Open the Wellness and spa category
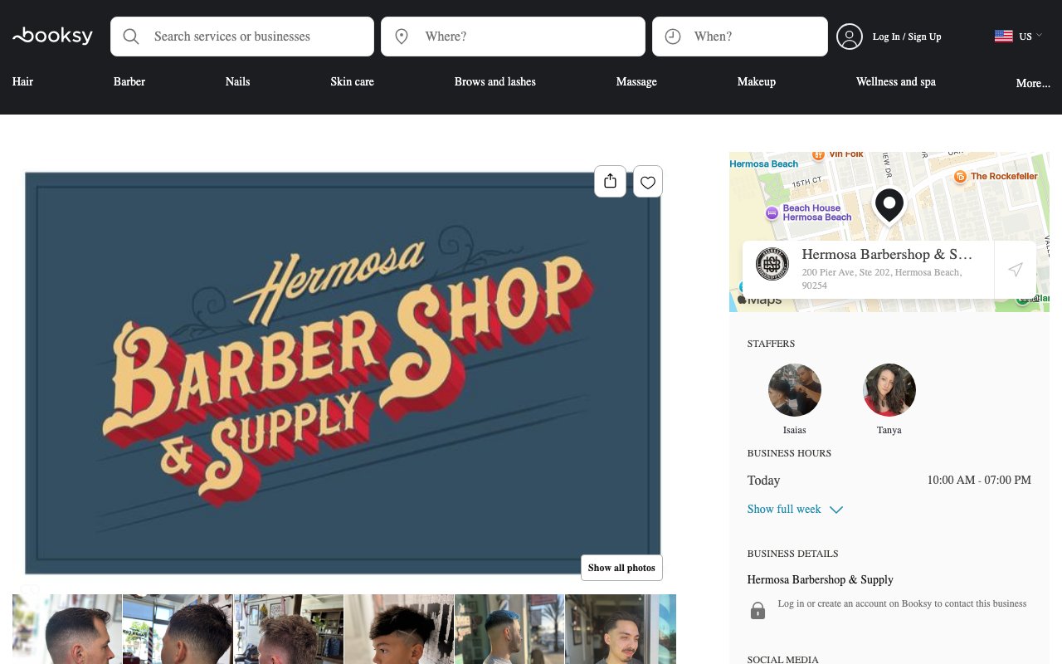The height and width of the screenshot is (664, 1062). (x=896, y=81)
